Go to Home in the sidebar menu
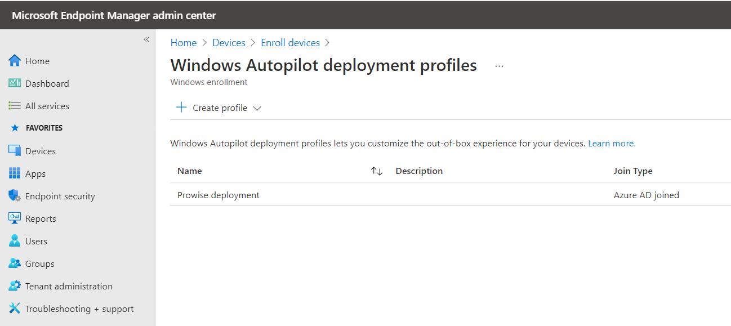Viewport: 731px width, 326px height. (37, 61)
